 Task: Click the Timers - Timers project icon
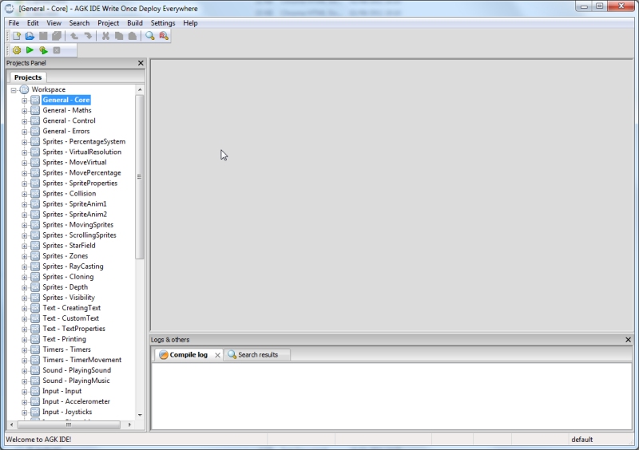35,349
